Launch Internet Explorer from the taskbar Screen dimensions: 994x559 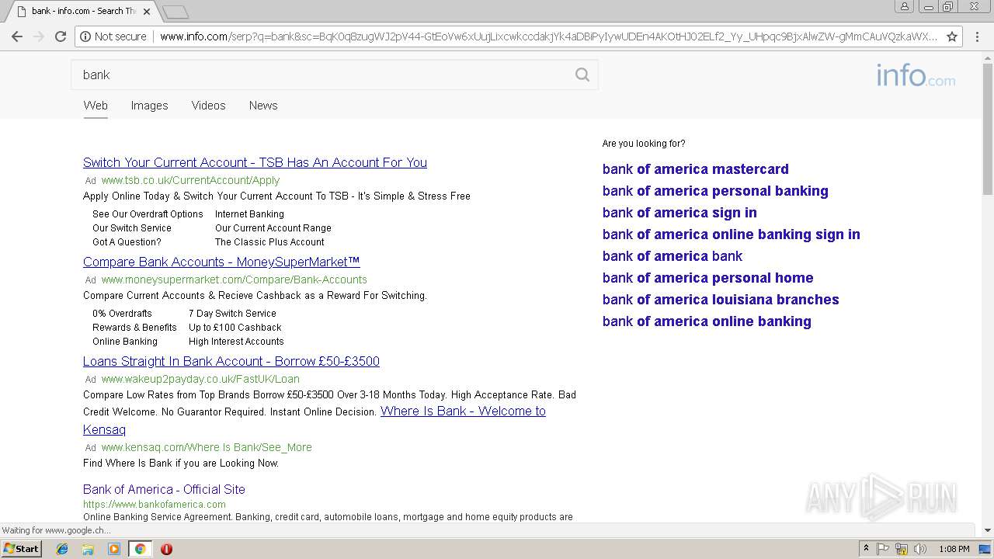tap(62, 549)
